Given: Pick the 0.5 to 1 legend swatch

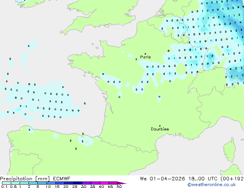Looking at the screenshot, I should click(15, 183).
